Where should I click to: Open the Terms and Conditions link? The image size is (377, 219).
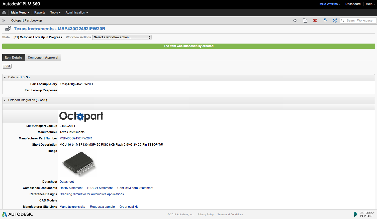230,214
